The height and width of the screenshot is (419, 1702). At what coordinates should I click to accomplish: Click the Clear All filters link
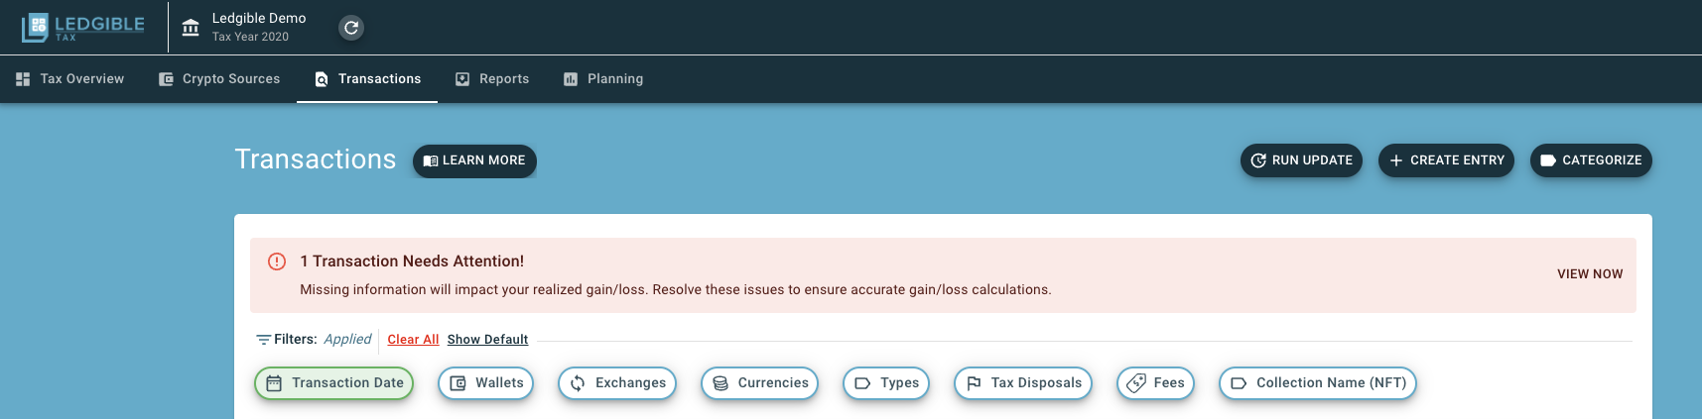[x=413, y=340]
